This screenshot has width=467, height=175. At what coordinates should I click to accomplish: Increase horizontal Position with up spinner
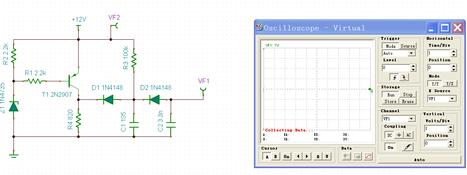click(x=454, y=66)
